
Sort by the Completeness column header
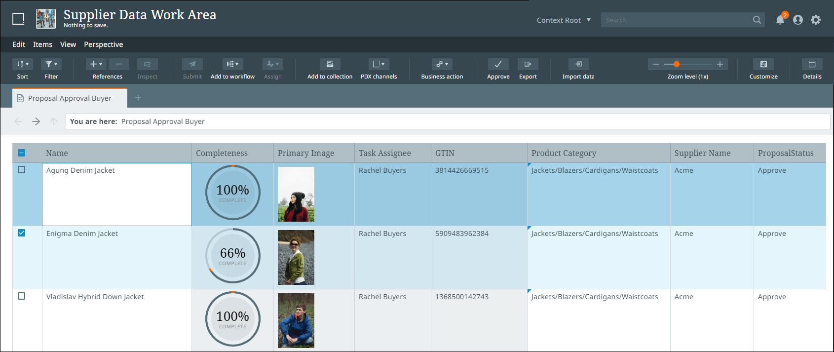[x=222, y=153]
